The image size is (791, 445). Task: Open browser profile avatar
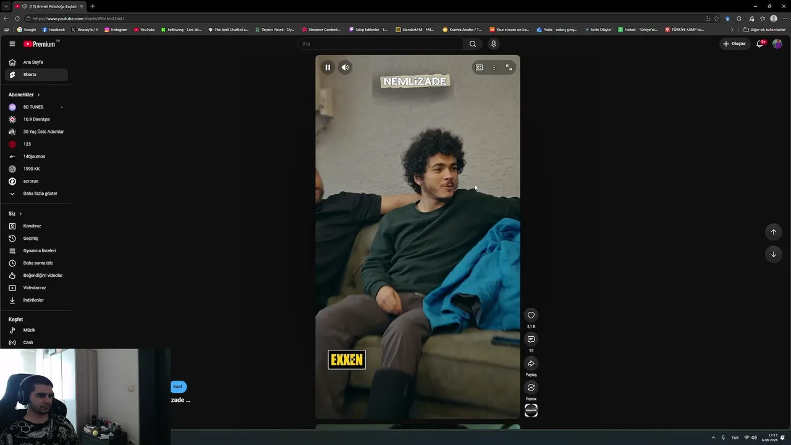774,19
